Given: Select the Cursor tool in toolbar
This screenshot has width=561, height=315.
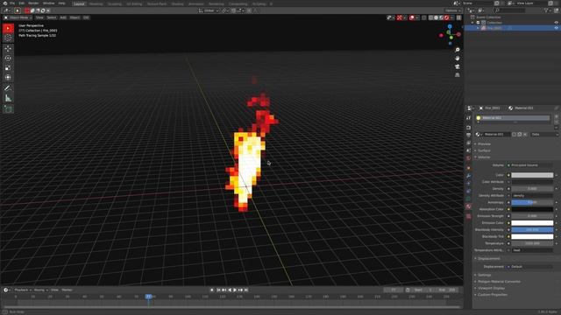Looking at the screenshot, I should point(8,38).
